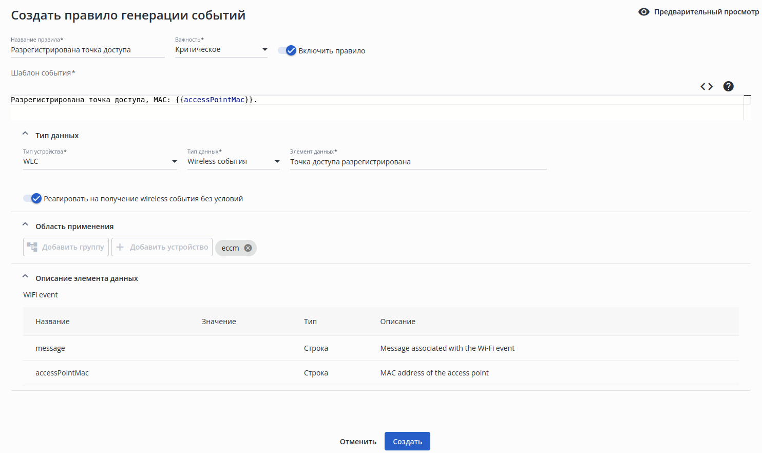Open the Важность dropdown
762x453 pixels.
tap(221, 49)
